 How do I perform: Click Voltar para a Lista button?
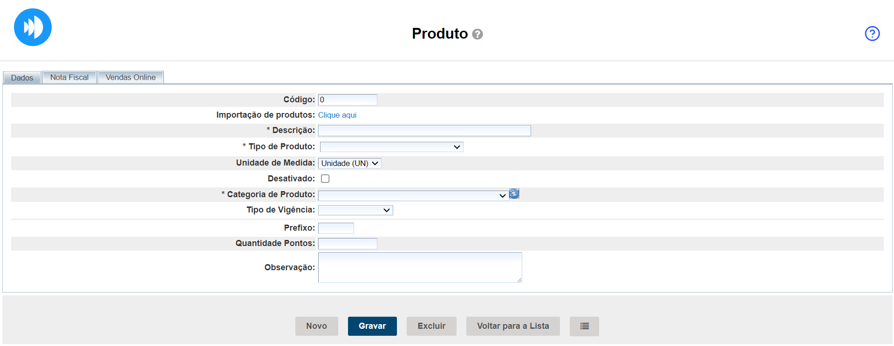pos(512,326)
